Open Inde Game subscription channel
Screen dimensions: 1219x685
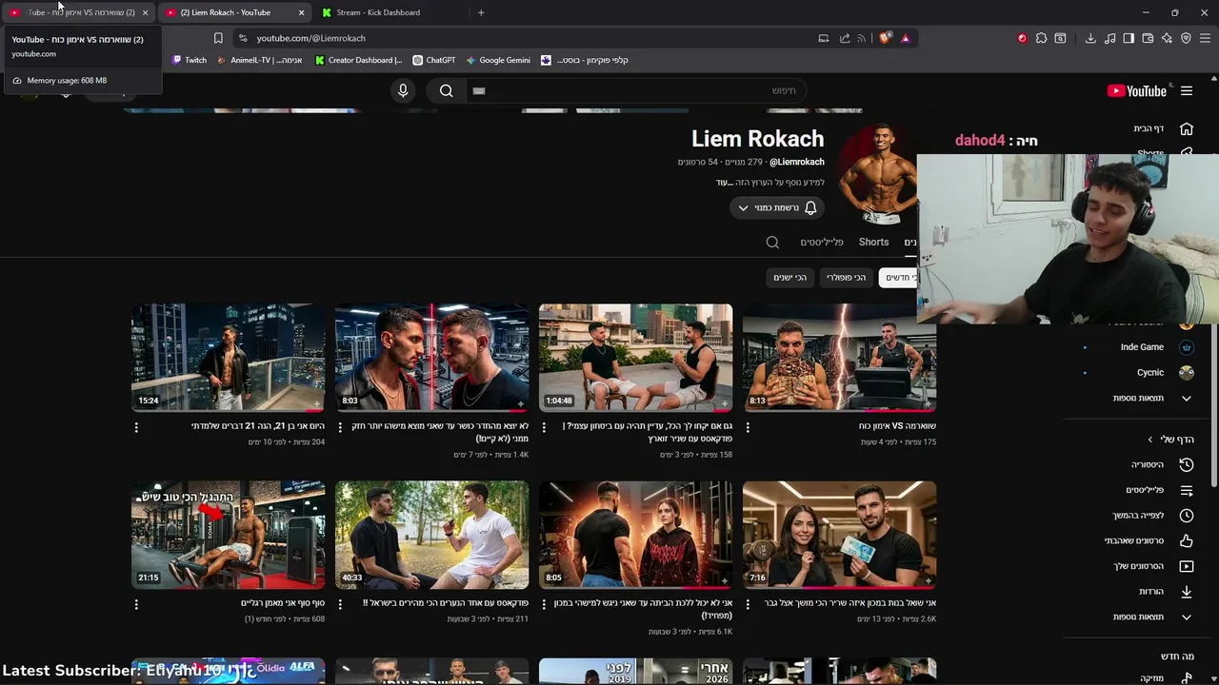pyautogui.click(x=1142, y=347)
